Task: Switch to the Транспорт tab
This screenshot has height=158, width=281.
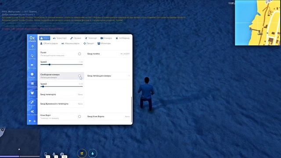Action: [x=60, y=38]
